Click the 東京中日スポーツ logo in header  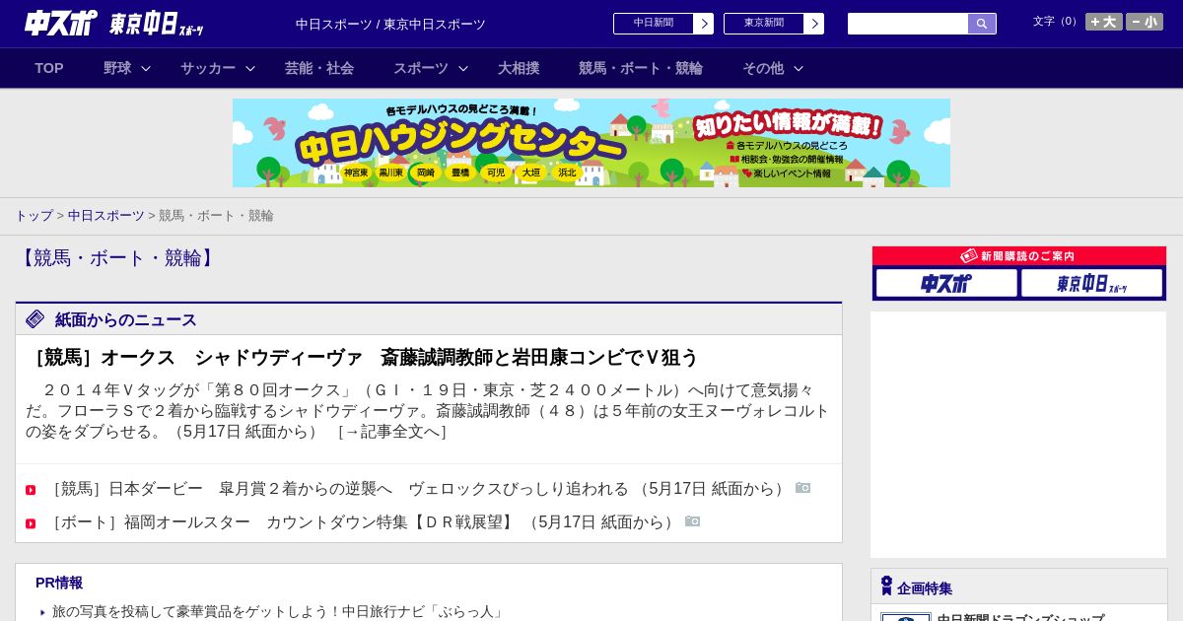coord(156,24)
